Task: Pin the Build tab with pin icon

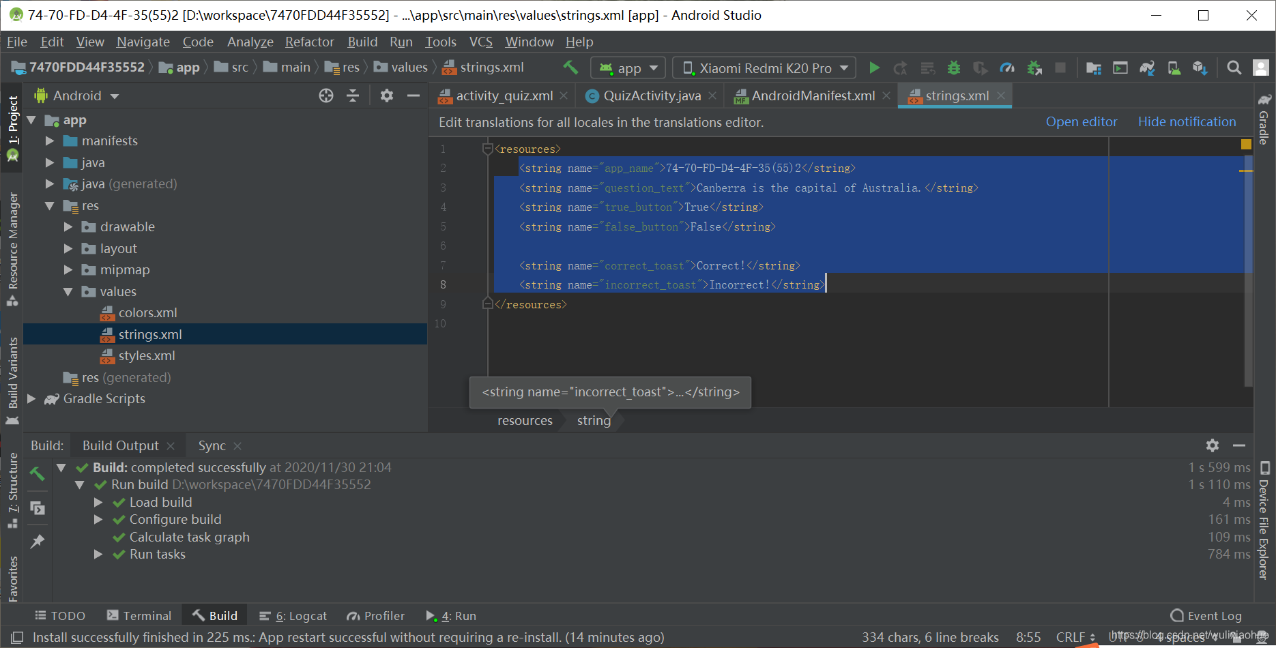Action: (38, 542)
